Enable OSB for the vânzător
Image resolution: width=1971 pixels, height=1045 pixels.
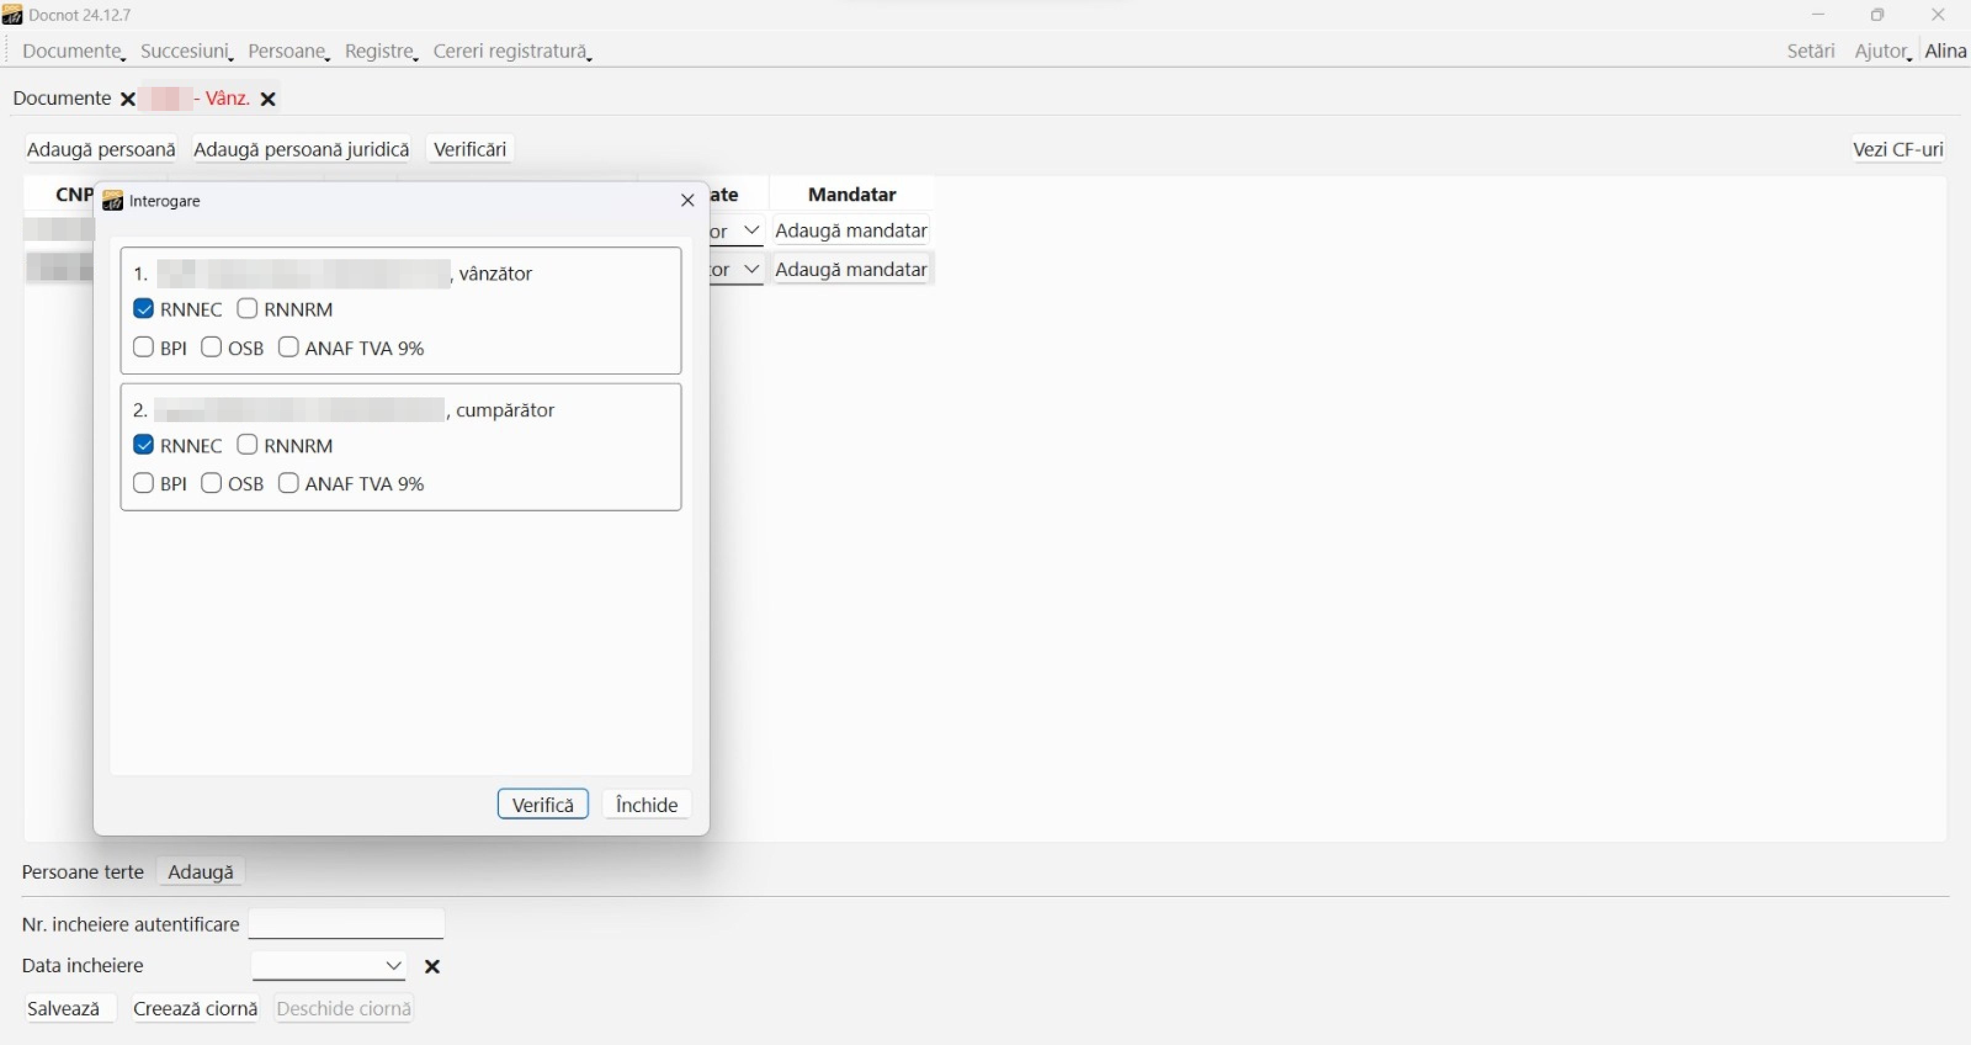[211, 348]
